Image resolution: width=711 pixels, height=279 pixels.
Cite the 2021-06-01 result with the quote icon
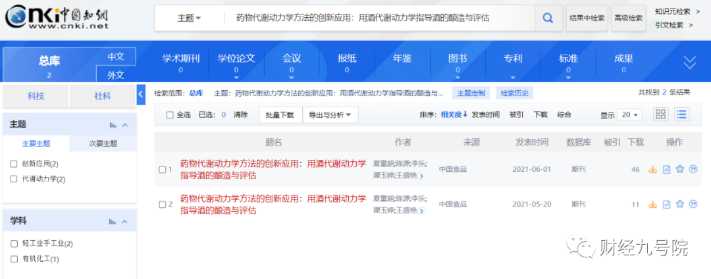click(693, 169)
